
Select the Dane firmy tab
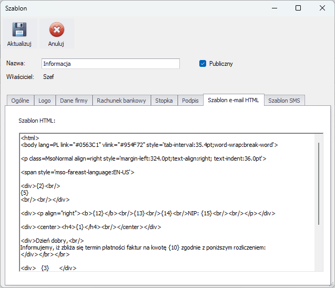click(x=74, y=101)
